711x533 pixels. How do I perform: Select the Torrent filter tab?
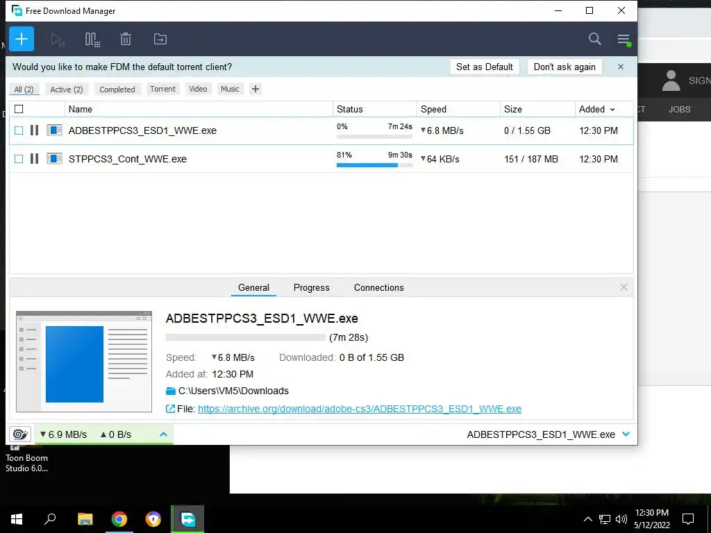point(162,89)
